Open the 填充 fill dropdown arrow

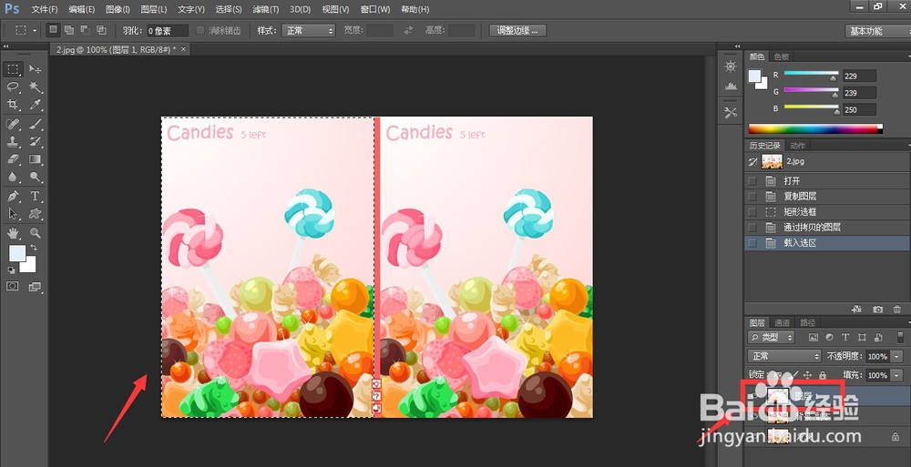click(x=897, y=375)
